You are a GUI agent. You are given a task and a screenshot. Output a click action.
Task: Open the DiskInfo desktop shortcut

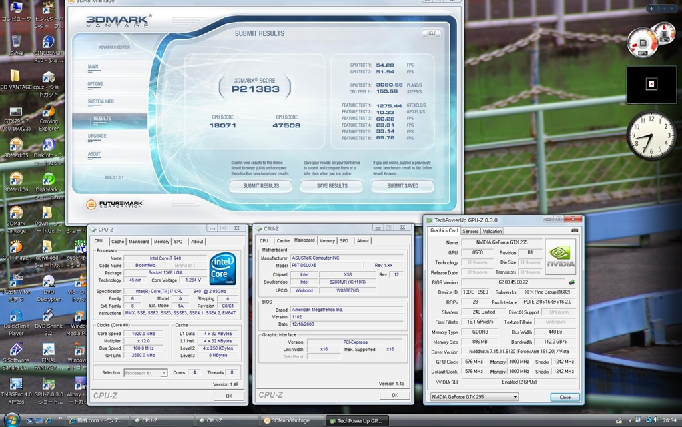click(48, 151)
